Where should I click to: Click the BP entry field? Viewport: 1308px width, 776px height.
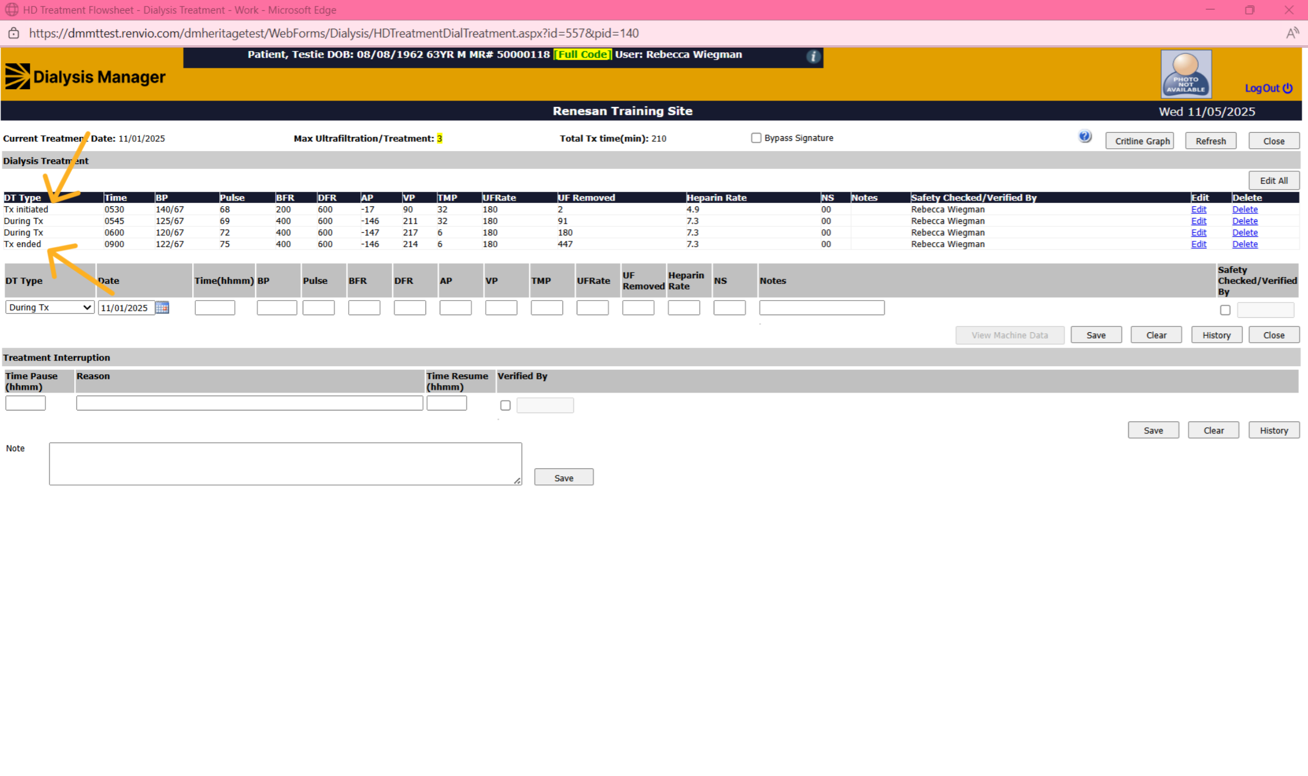[x=277, y=308]
